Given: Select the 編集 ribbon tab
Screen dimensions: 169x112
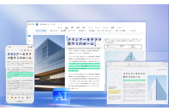Looking at the screenshot, I should coord(67,28).
